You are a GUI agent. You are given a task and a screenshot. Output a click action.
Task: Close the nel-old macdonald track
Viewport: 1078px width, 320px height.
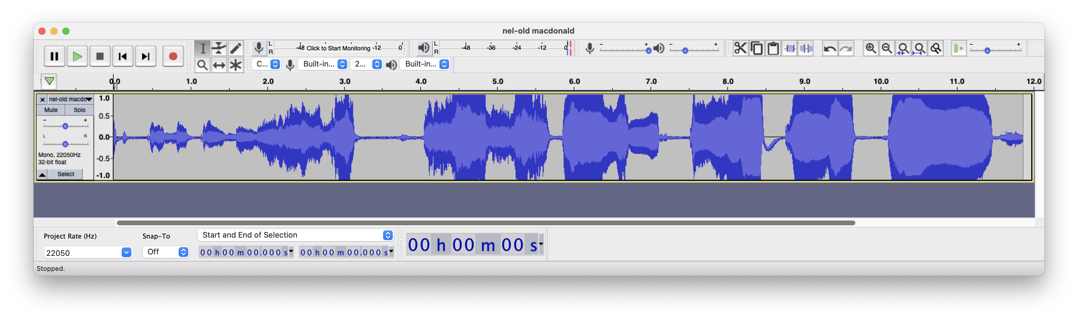[42, 99]
